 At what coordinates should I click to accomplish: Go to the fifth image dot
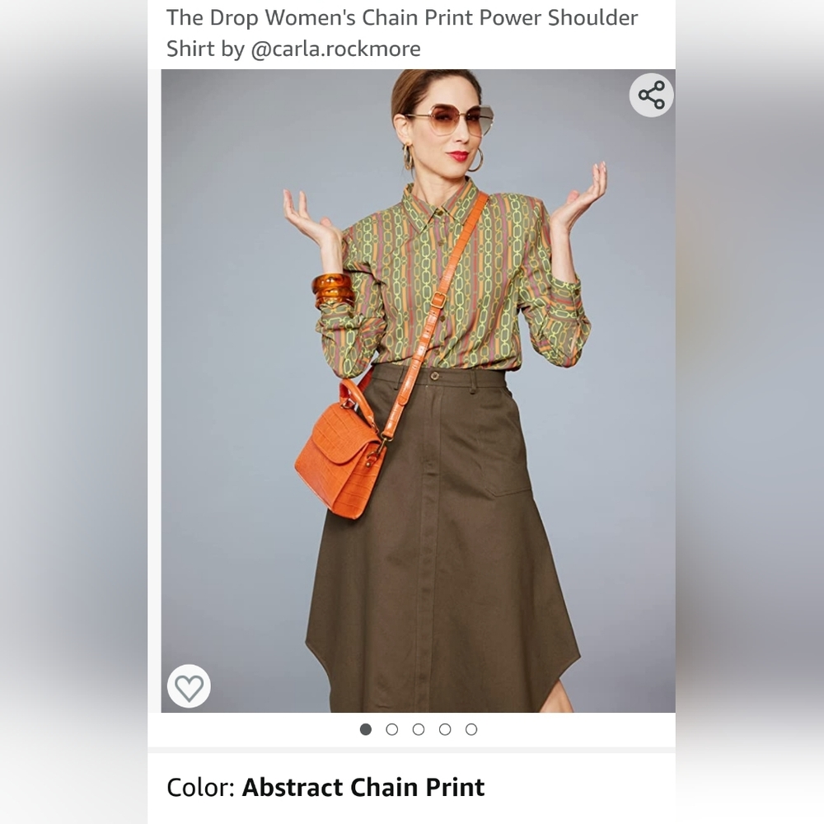(x=471, y=729)
